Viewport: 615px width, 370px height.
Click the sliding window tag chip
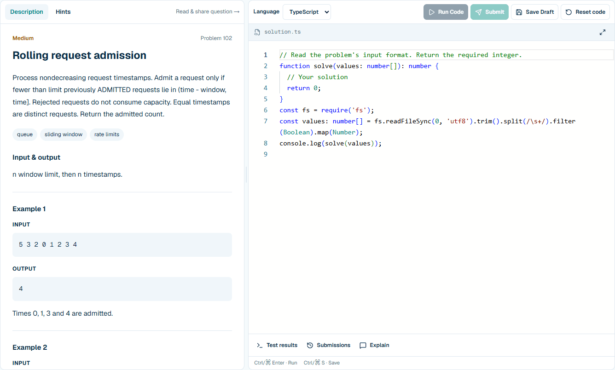(64, 134)
